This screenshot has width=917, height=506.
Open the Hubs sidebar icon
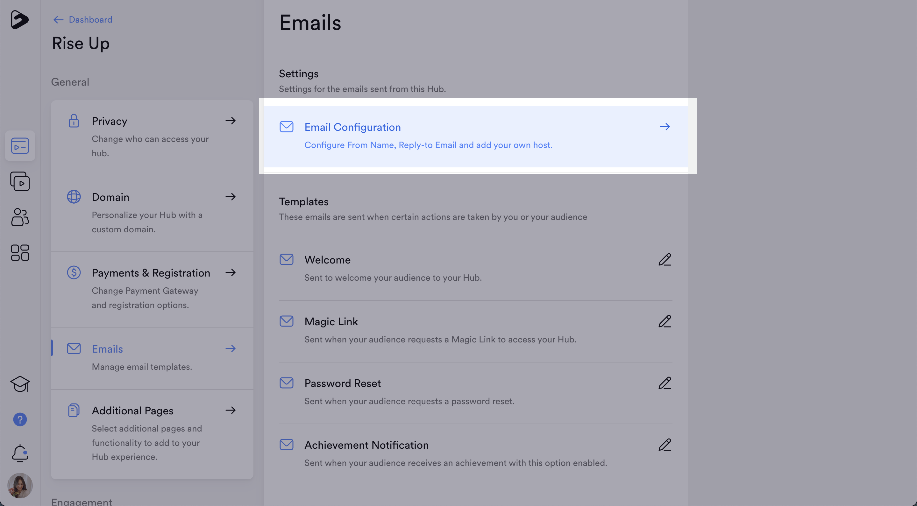pyautogui.click(x=20, y=146)
